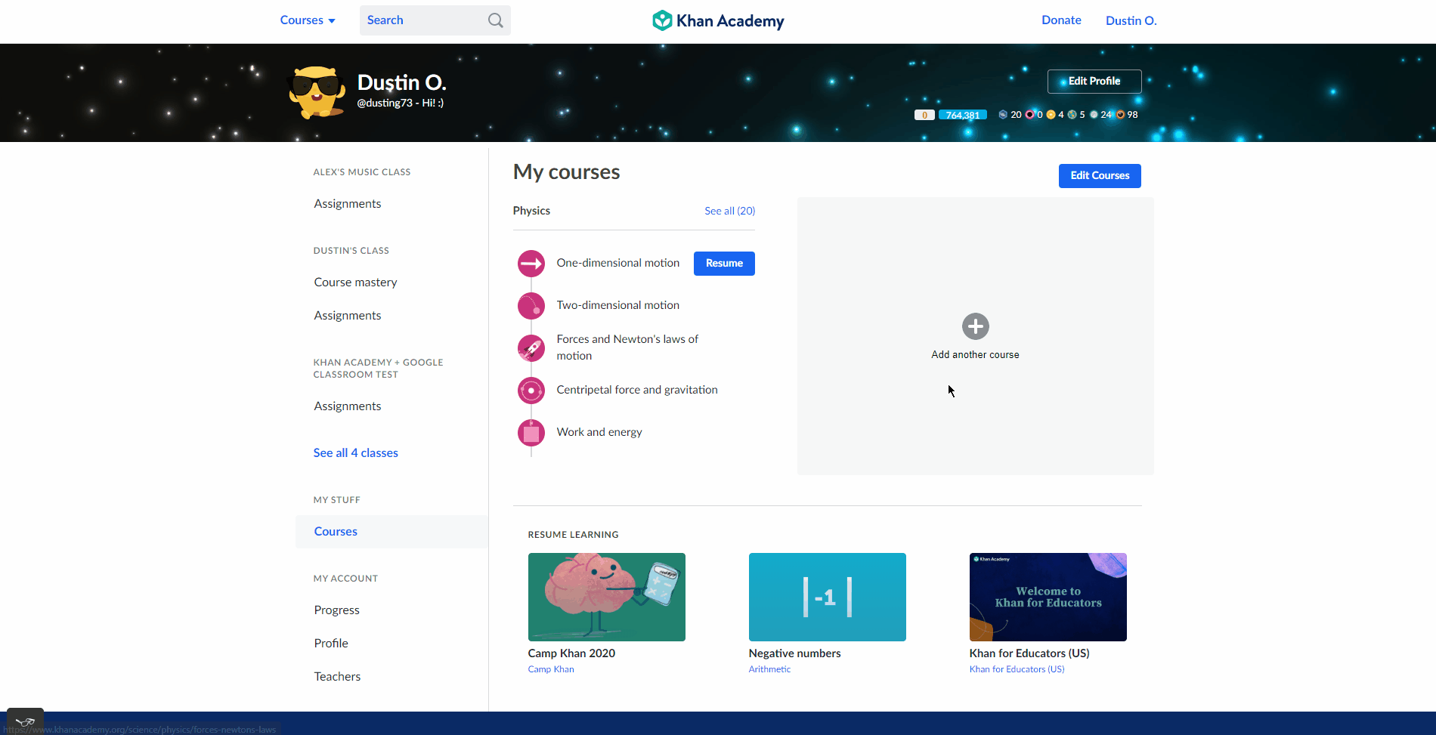Click the small Khan for Educators (US) link
1436x735 pixels.
(1017, 669)
